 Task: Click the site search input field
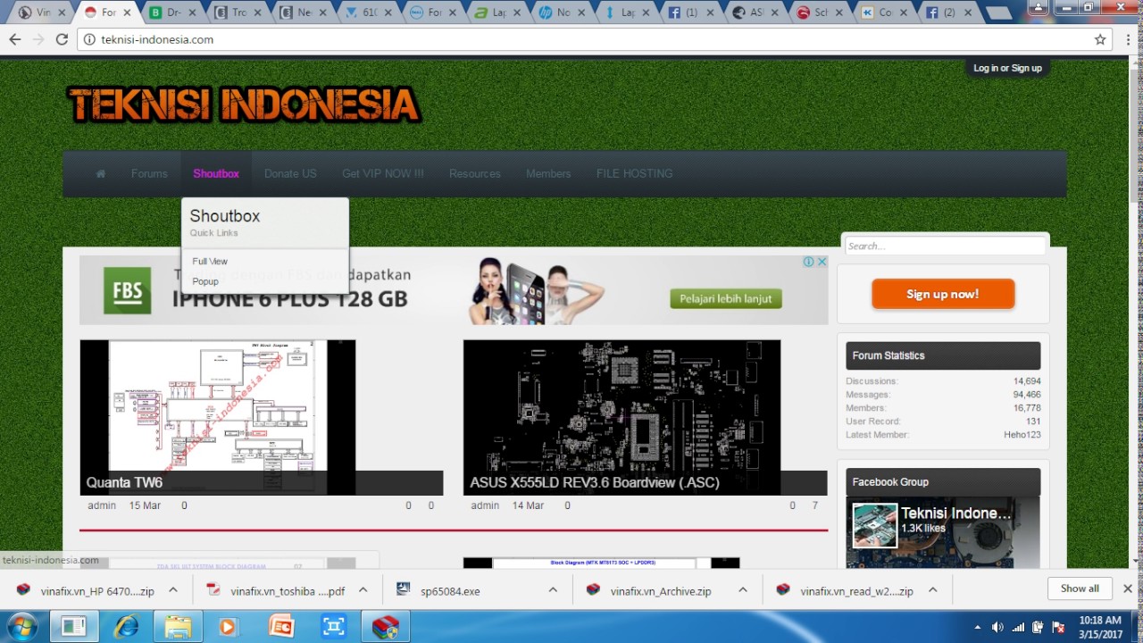(945, 246)
